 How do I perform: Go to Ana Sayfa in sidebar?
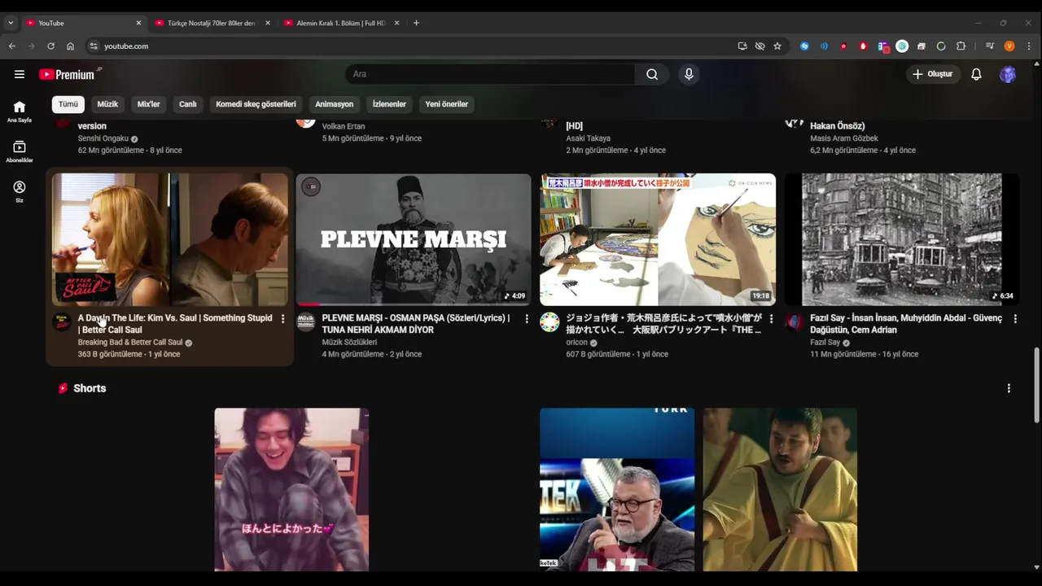tap(20, 112)
